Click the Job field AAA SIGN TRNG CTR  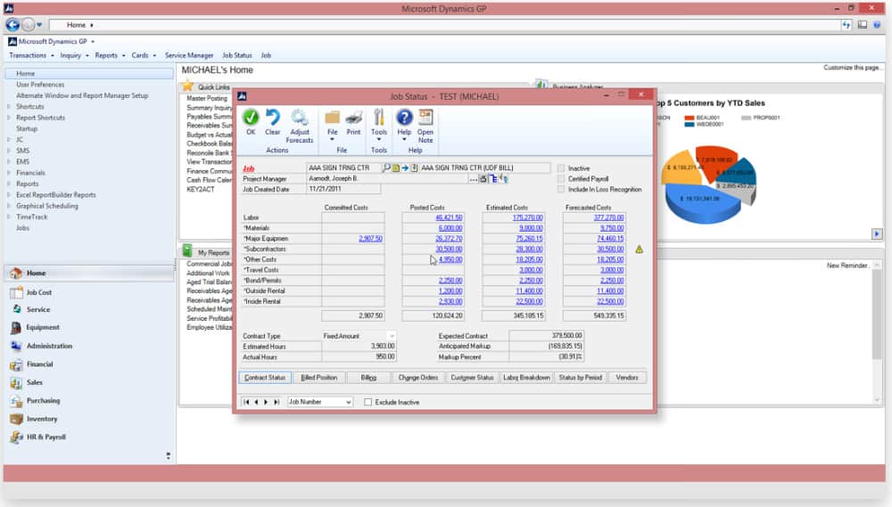point(344,168)
